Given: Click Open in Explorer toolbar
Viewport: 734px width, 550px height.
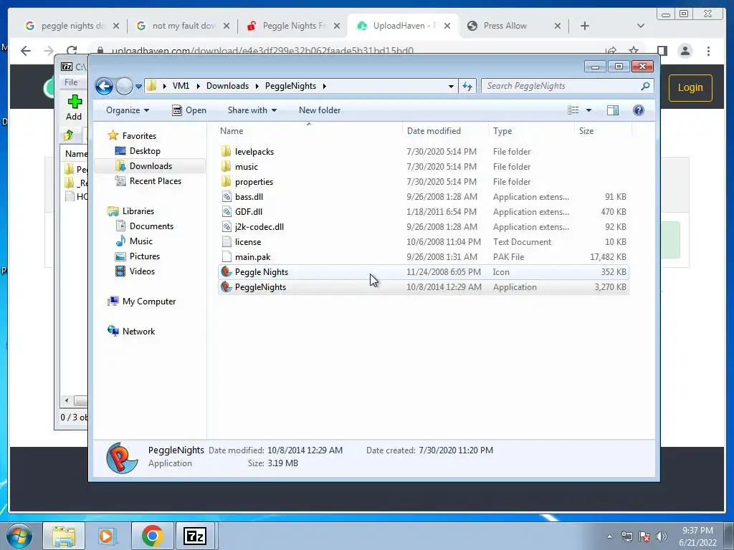Looking at the screenshot, I should (189, 110).
